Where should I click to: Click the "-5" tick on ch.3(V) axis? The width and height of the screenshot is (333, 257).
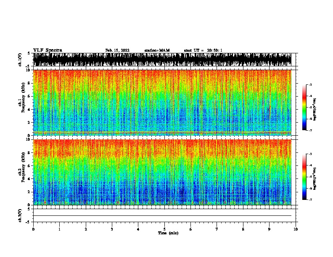point(29,222)
